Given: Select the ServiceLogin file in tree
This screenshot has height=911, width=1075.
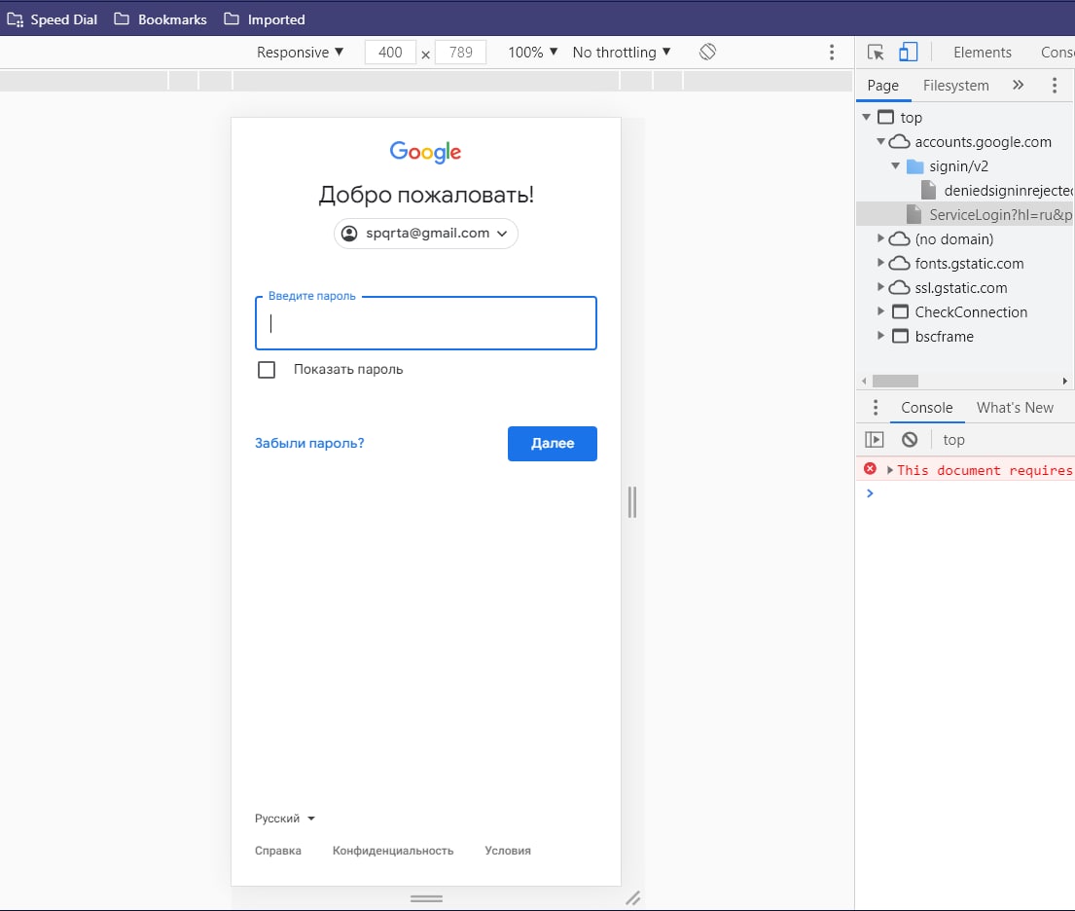Looking at the screenshot, I should pyautogui.click(x=990, y=215).
